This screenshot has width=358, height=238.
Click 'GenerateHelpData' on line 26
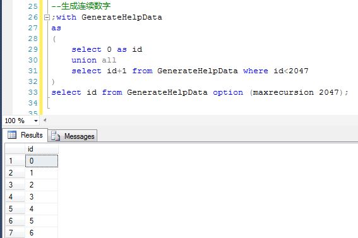[122, 17]
